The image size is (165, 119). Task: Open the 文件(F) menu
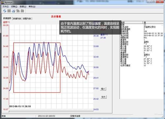coord(6,7)
